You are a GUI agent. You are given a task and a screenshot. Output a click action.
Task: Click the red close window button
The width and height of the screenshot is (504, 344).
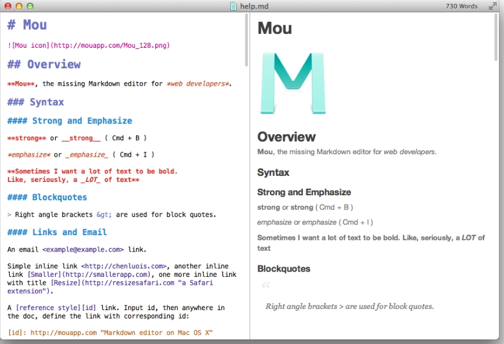pyautogui.click(x=8, y=6)
